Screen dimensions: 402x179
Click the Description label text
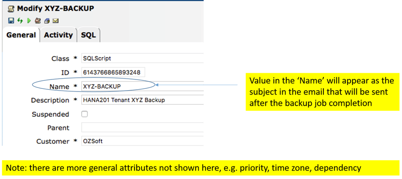[50, 100]
